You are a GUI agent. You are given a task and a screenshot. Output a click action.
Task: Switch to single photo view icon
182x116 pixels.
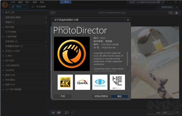click(53, 112)
